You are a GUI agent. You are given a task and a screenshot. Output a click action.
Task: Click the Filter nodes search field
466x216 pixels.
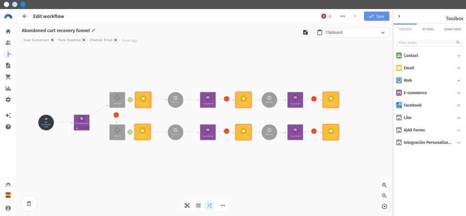430,42
